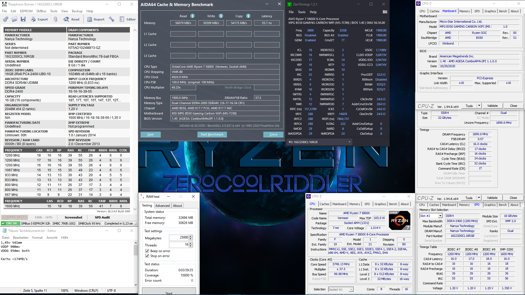Select the 100h - 1FFh hex page tab
Screen dimensions: 525x295
44,217
